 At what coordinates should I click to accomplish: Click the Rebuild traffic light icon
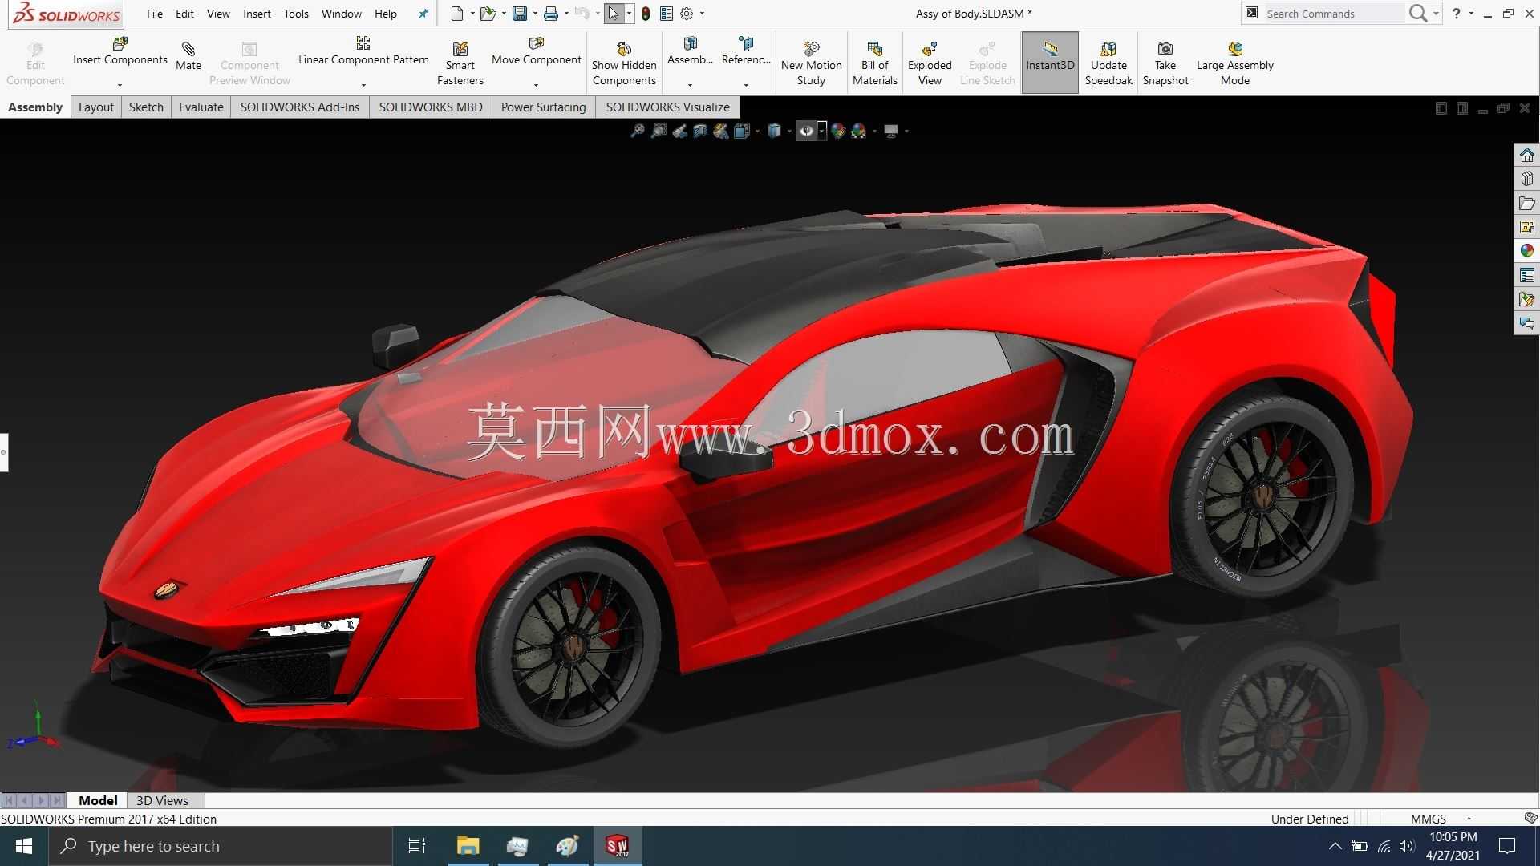(646, 14)
